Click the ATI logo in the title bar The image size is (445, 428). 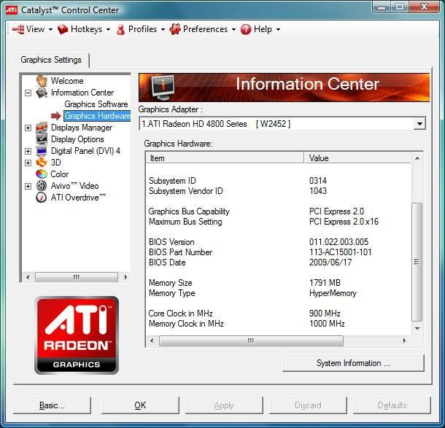(x=12, y=10)
